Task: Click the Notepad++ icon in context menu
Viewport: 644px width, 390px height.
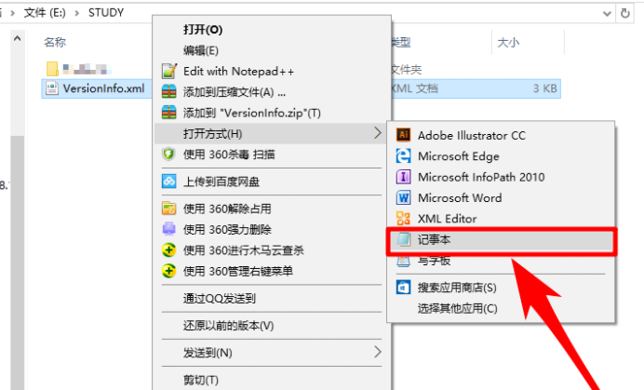Action: click(x=169, y=71)
